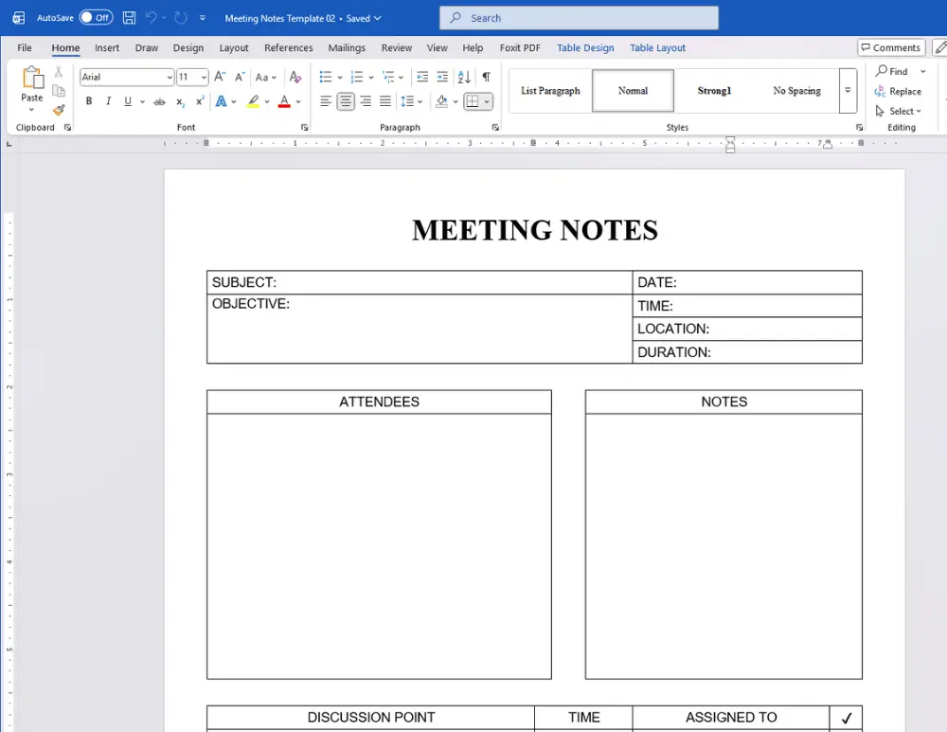947x732 pixels.
Task: Open the Comments panel
Action: (890, 47)
